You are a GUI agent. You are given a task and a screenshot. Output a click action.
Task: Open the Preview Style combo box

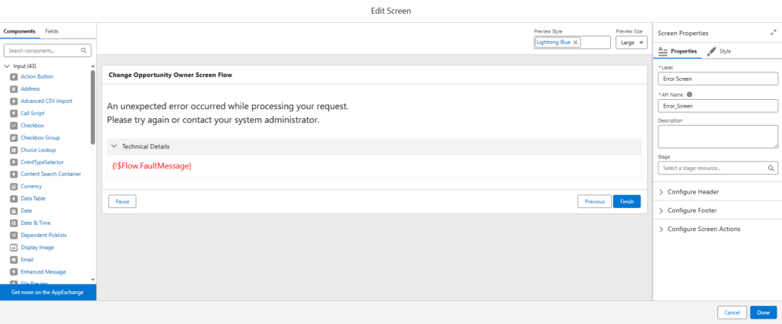point(572,42)
